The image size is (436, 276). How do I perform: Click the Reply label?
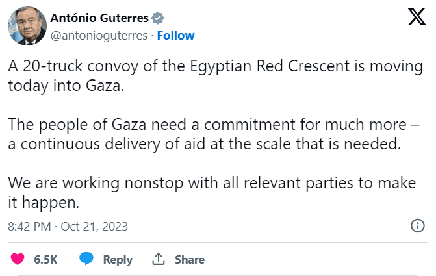[118, 260]
